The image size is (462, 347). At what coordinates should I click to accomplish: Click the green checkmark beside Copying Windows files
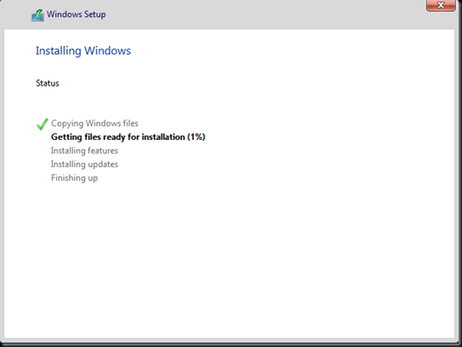pos(42,124)
